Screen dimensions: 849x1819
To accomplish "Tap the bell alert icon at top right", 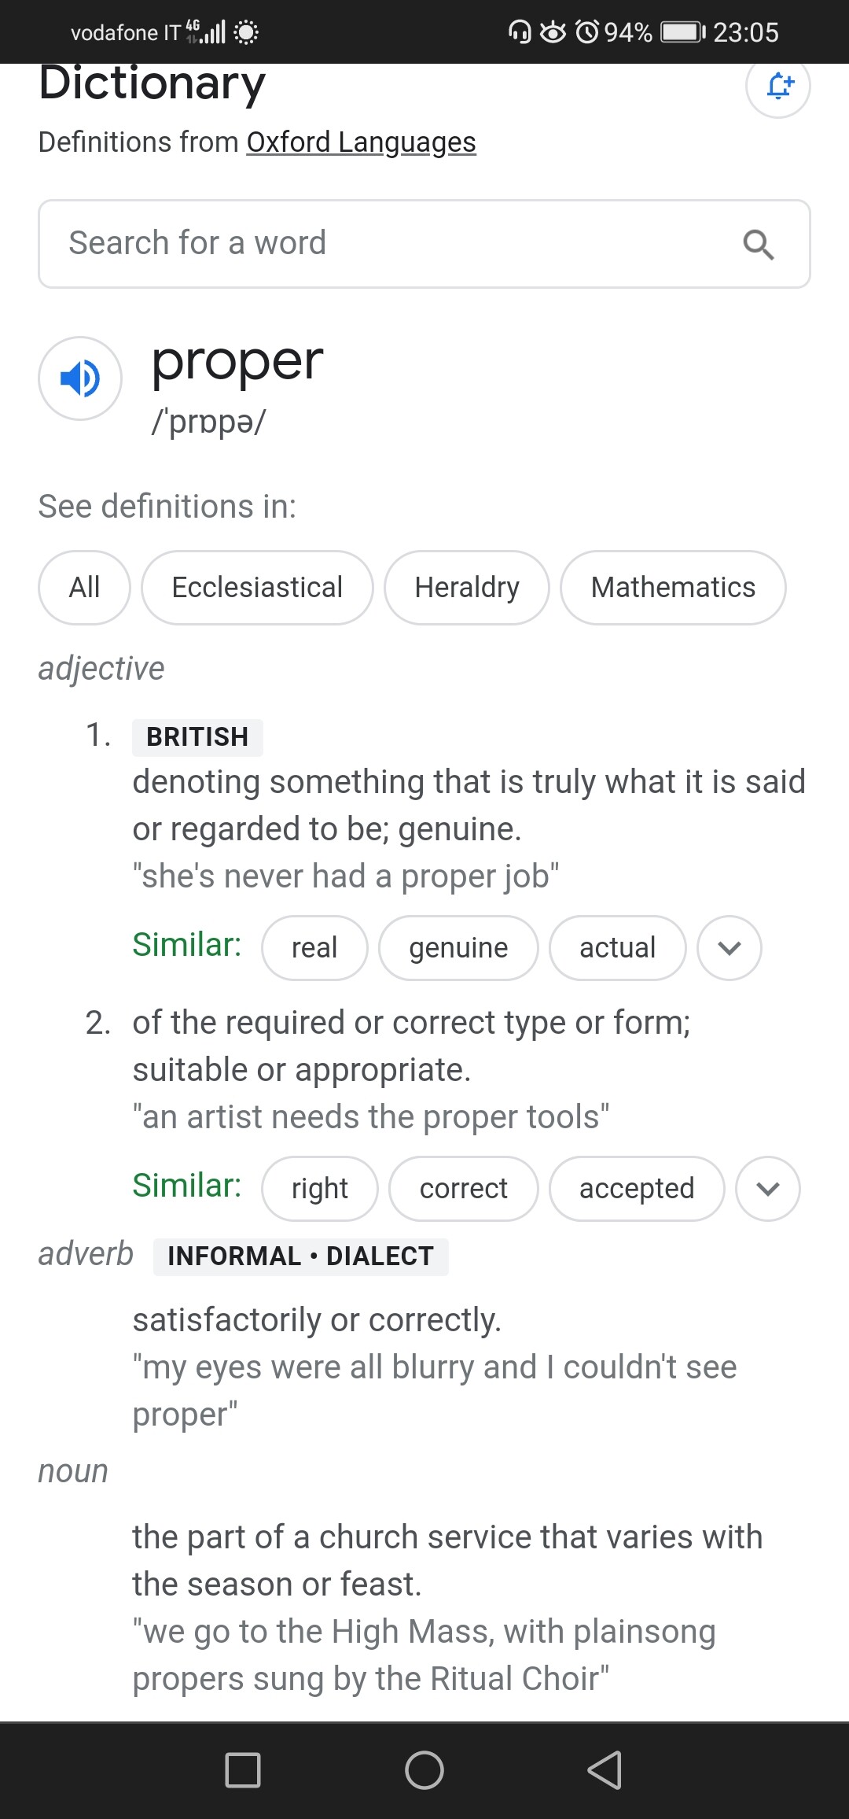I will point(777,86).
